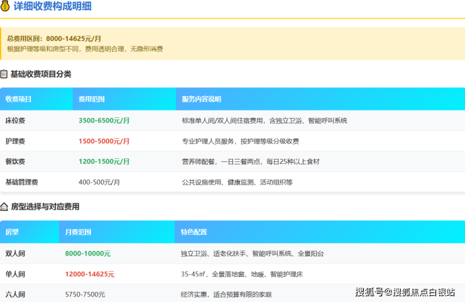
Task: Click the 双人间 price 8000-10000元
Action: (x=88, y=254)
